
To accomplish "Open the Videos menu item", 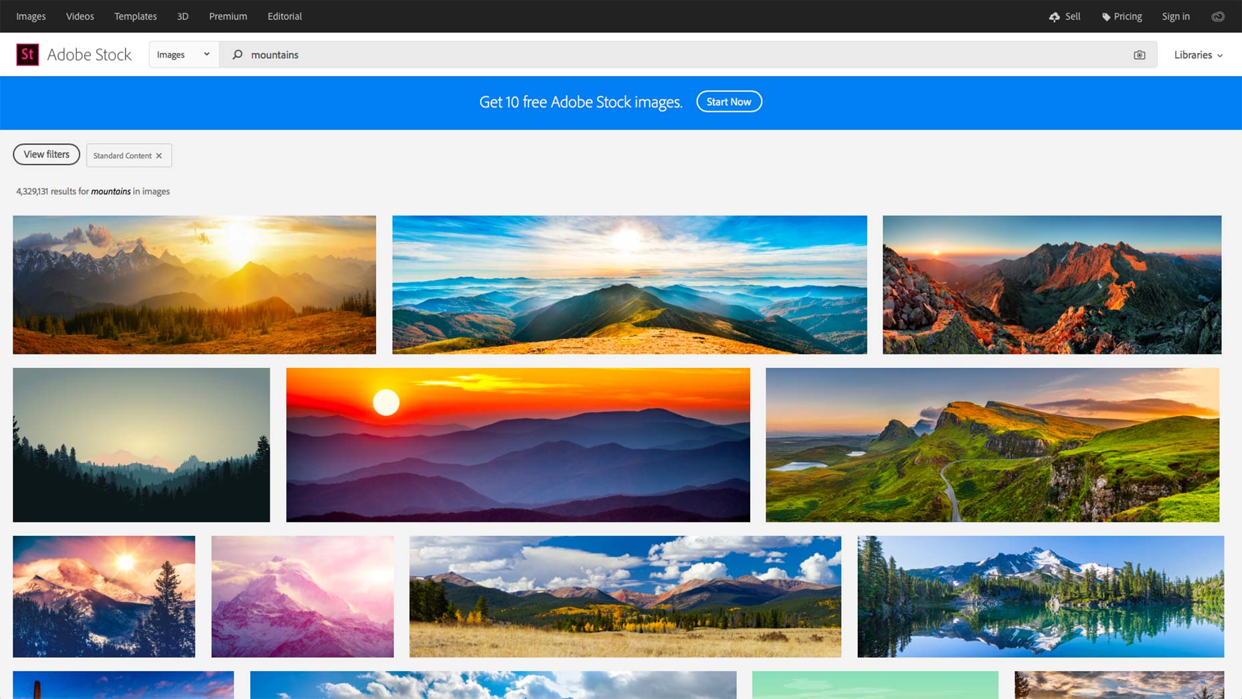I will click(80, 16).
